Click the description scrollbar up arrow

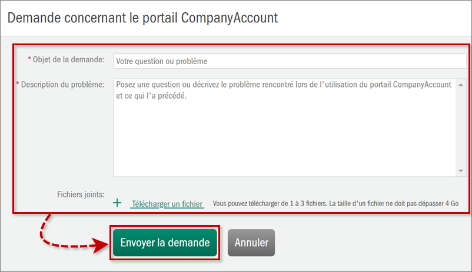click(461, 85)
